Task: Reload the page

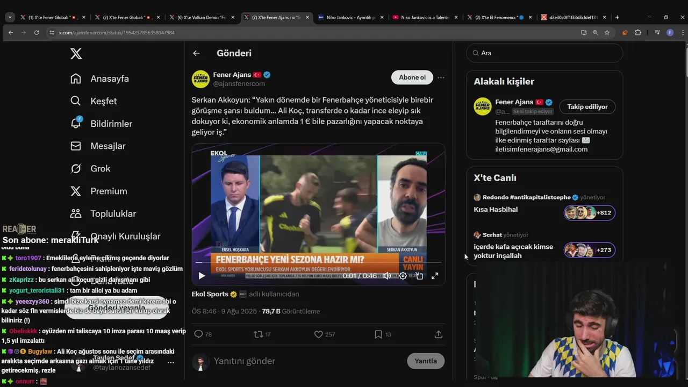Action: coord(37,33)
